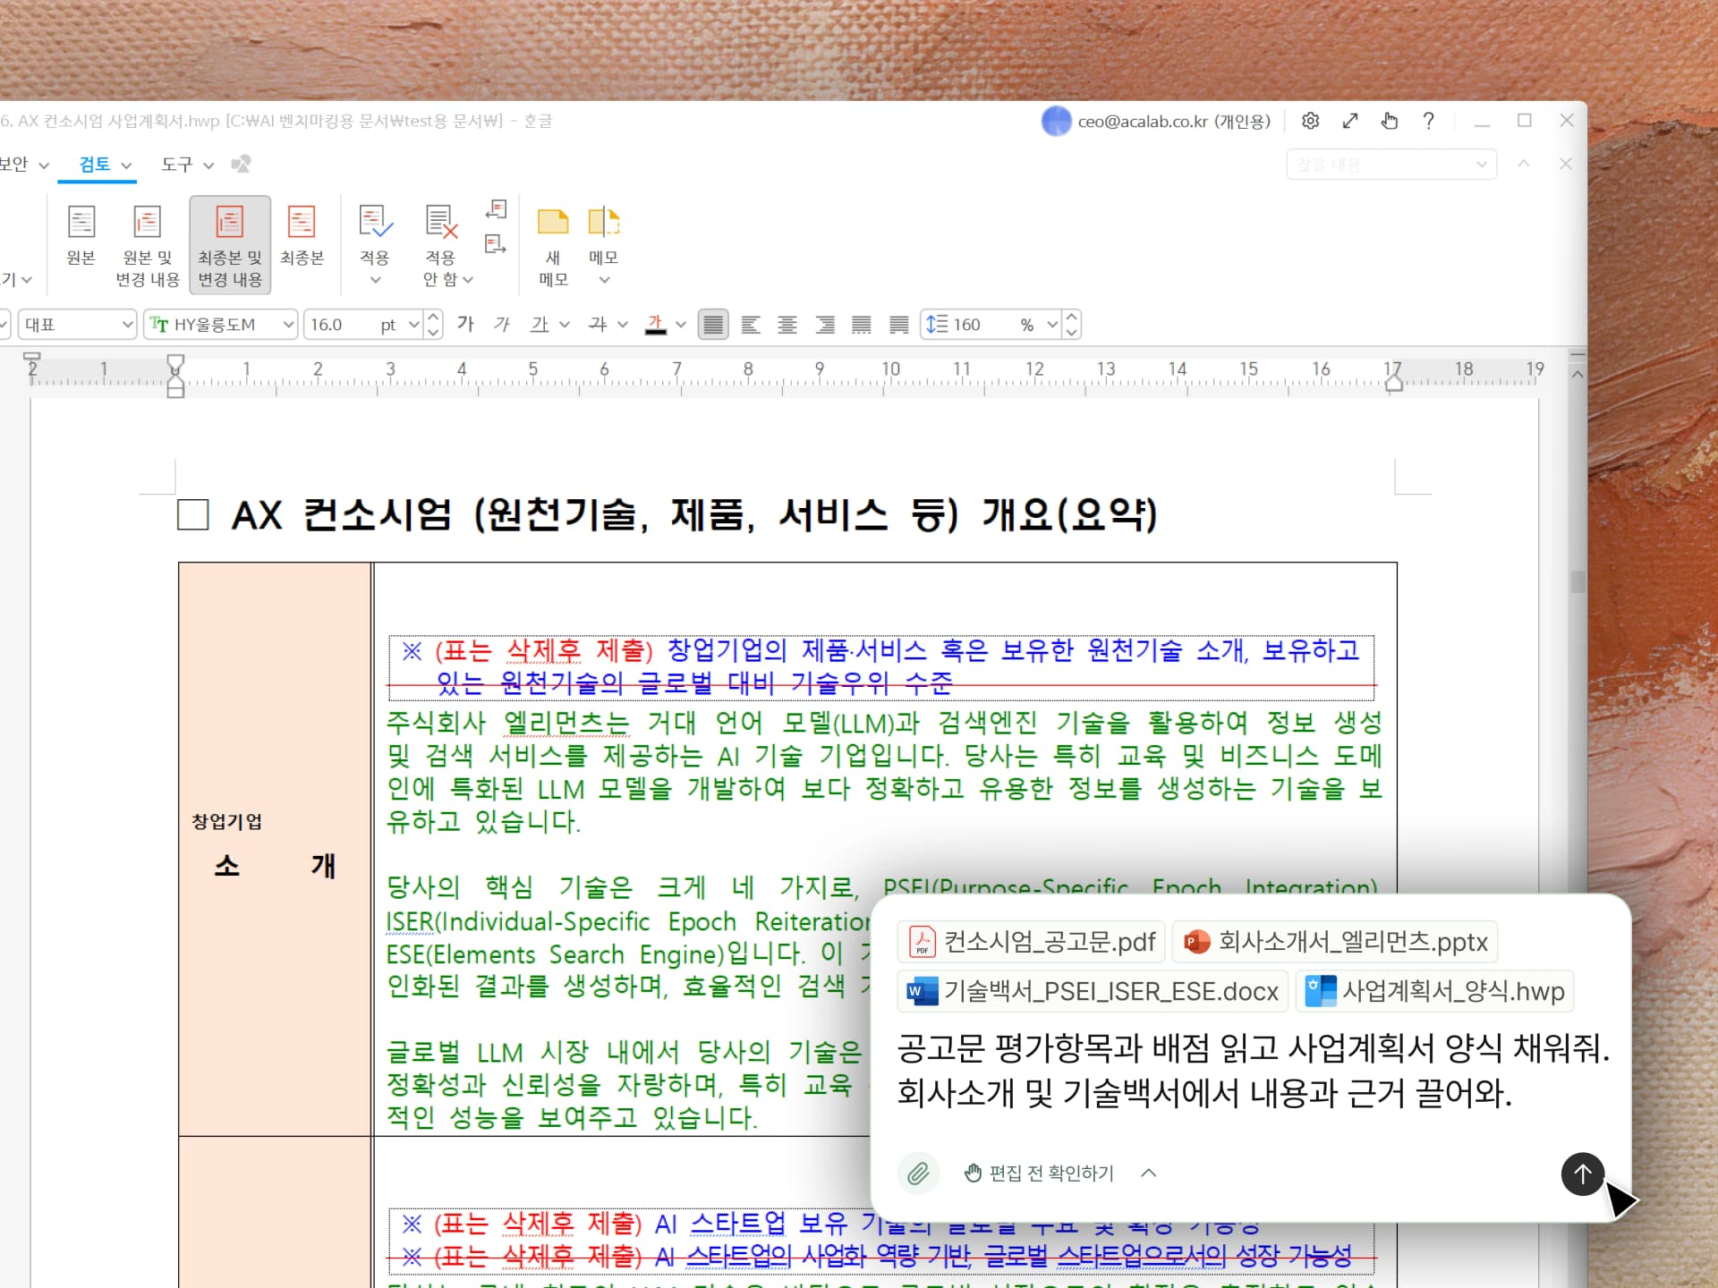Reject the change using 적용 안 함
Viewport: 1718px width, 1288px height.
tap(439, 243)
